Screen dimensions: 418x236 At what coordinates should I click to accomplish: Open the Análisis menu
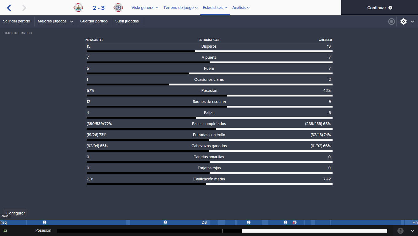click(x=241, y=8)
